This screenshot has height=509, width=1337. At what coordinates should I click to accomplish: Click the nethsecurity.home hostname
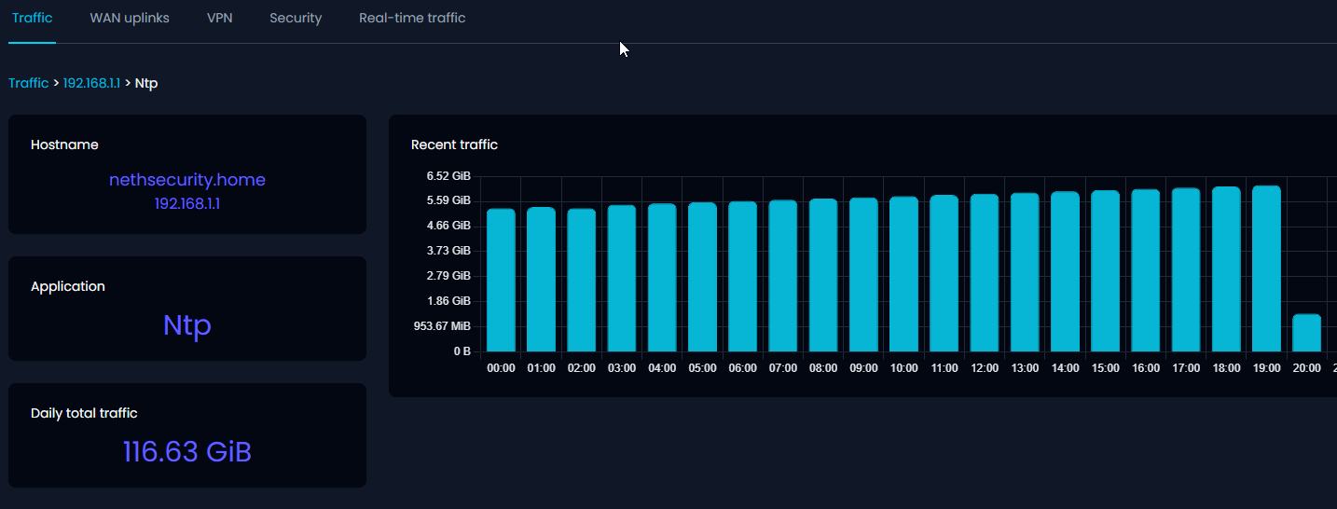[187, 180]
